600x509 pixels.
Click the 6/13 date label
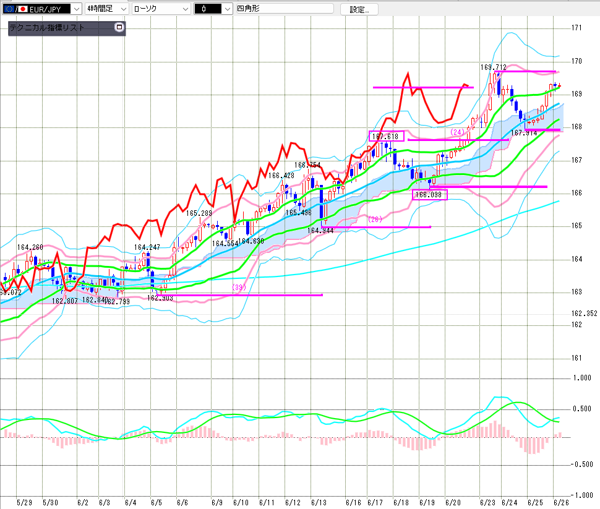[319, 502]
